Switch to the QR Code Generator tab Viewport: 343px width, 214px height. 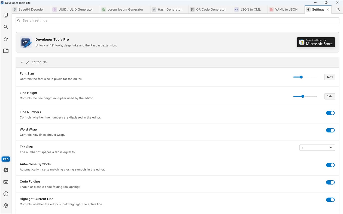click(x=211, y=10)
